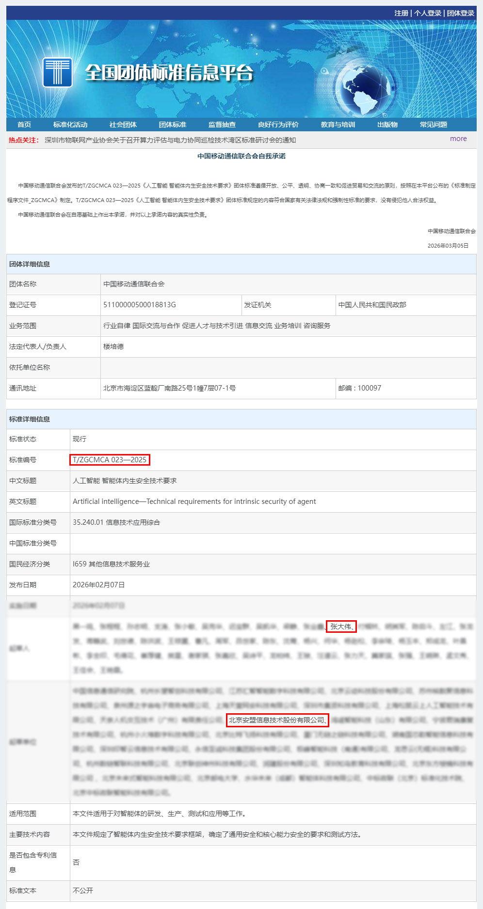Go to the 首页 home tab
Screen dimensions: 483x909
24,125
